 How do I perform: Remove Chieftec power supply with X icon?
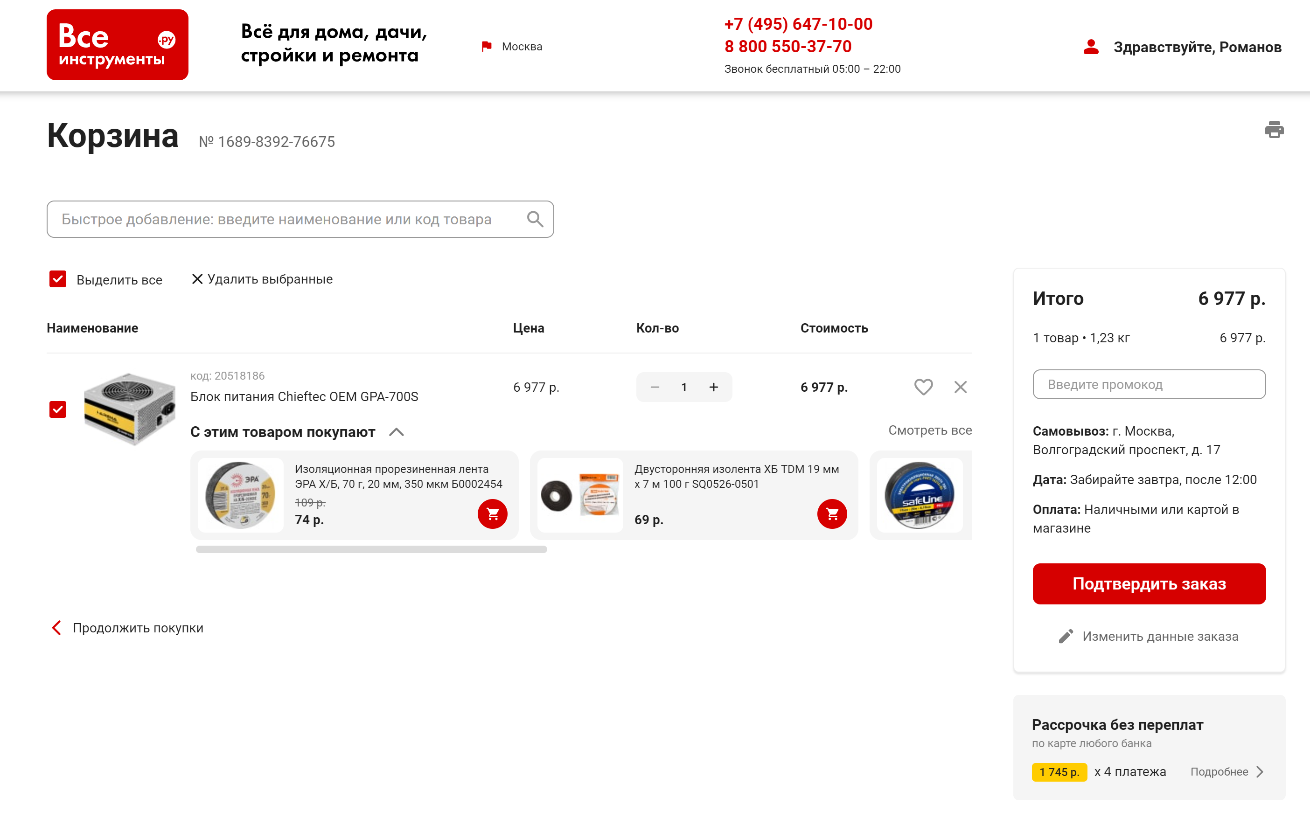[960, 387]
